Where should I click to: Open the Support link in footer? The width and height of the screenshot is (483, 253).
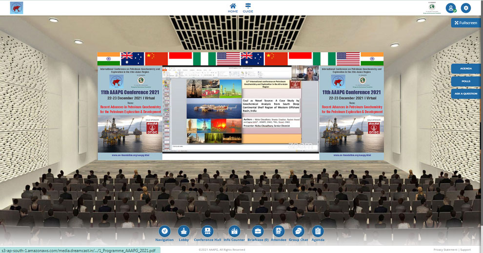[x=465, y=250]
